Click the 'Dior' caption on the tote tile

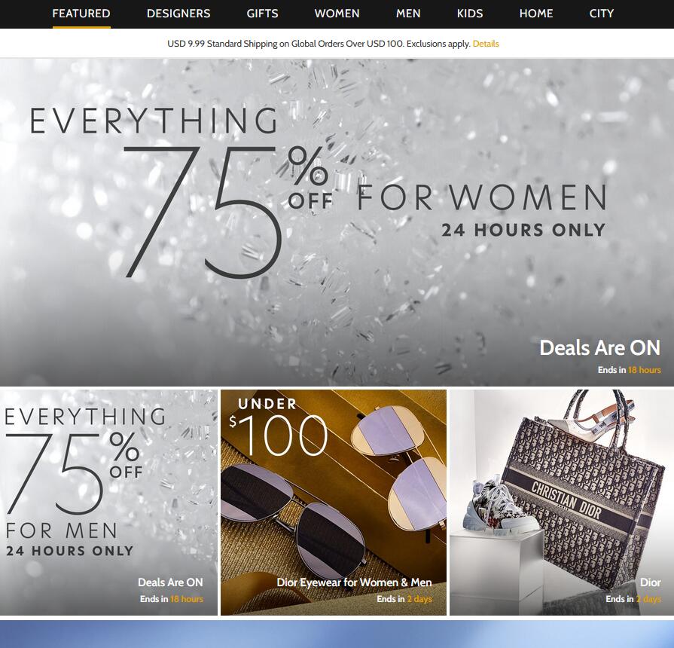click(651, 582)
